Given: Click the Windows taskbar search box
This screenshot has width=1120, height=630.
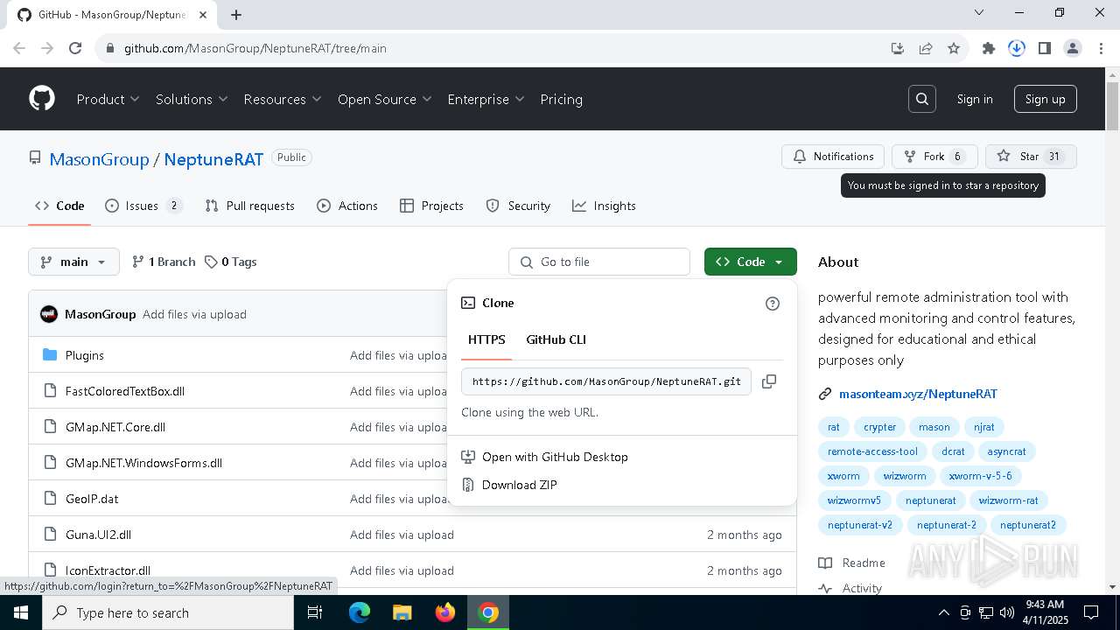Looking at the screenshot, I should coord(167,612).
